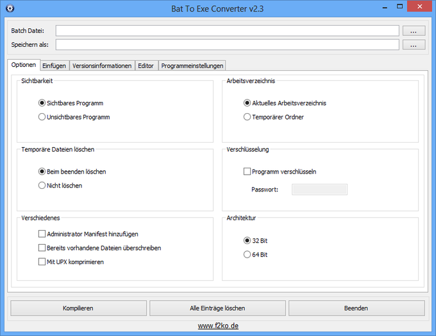Image resolution: width=436 pixels, height=336 pixels.
Task: Open browse dialog for Batch Datei
Action: (x=414, y=31)
